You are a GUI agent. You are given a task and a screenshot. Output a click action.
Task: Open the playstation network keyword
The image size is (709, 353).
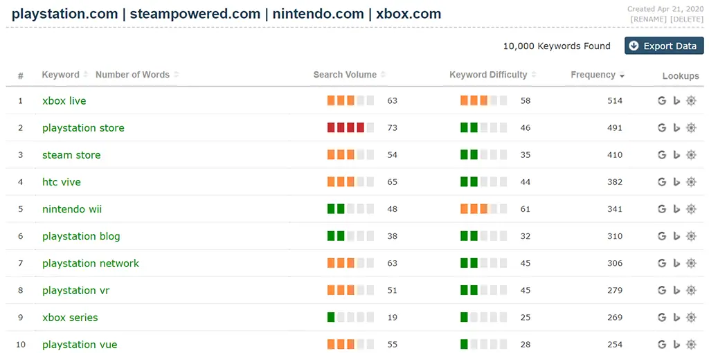(91, 263)
